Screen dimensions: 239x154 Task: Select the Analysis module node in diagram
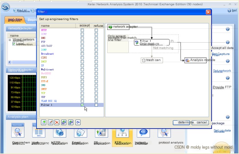point(196,60)
